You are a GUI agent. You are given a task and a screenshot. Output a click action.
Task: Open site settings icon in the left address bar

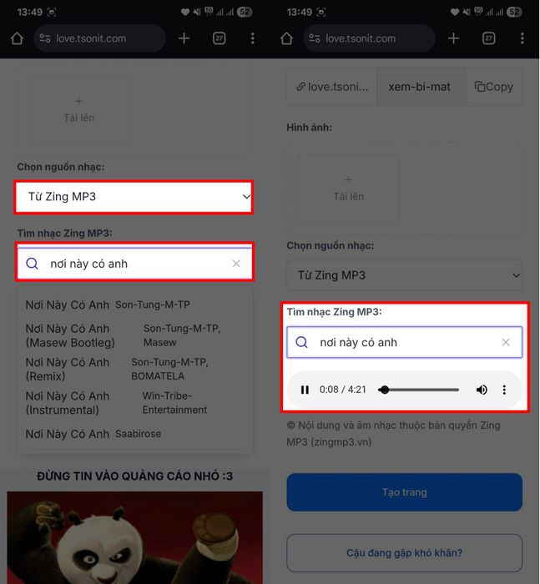click(45, 38)
